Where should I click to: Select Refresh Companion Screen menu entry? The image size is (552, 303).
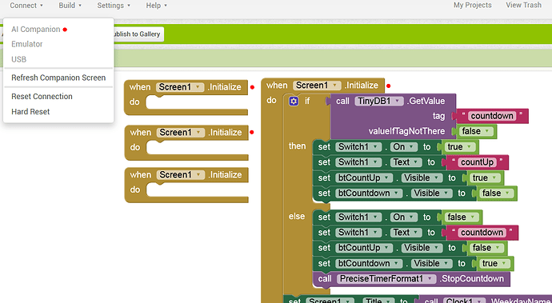coord(58,78)
